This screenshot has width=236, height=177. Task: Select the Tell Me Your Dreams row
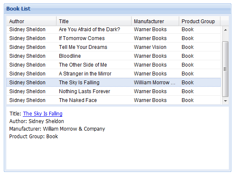(x=114, y=47)
